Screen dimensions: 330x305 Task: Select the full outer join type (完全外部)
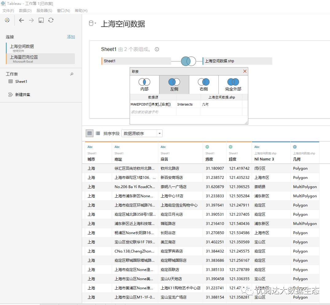pos(233,85)
